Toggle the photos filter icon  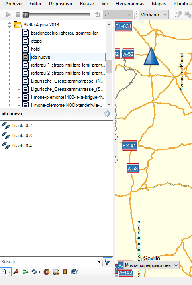[74, 272]
